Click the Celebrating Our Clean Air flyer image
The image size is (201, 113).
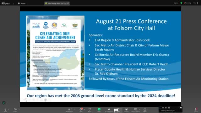click(x=55, y=53)
